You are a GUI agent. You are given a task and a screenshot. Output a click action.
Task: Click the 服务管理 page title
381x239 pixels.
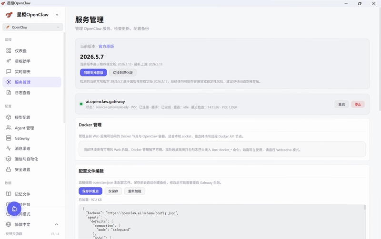pyautogui.click(x=90, y=19)
